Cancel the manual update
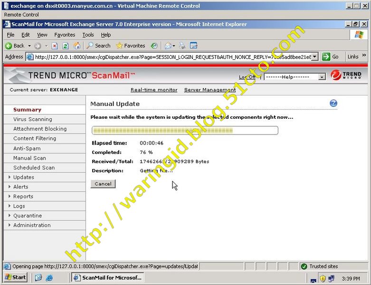Viewport: 371px width, 285px height. pos(103,184)
